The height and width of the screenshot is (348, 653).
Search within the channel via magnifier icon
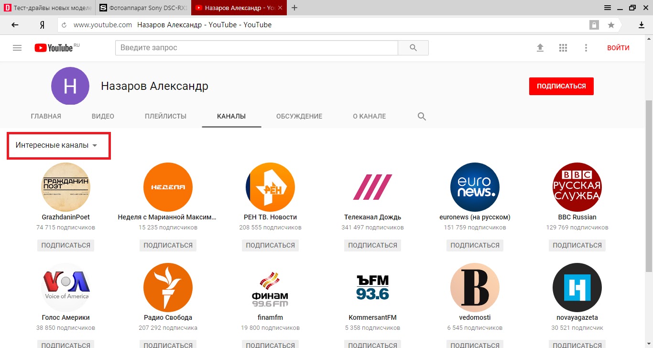422,116
